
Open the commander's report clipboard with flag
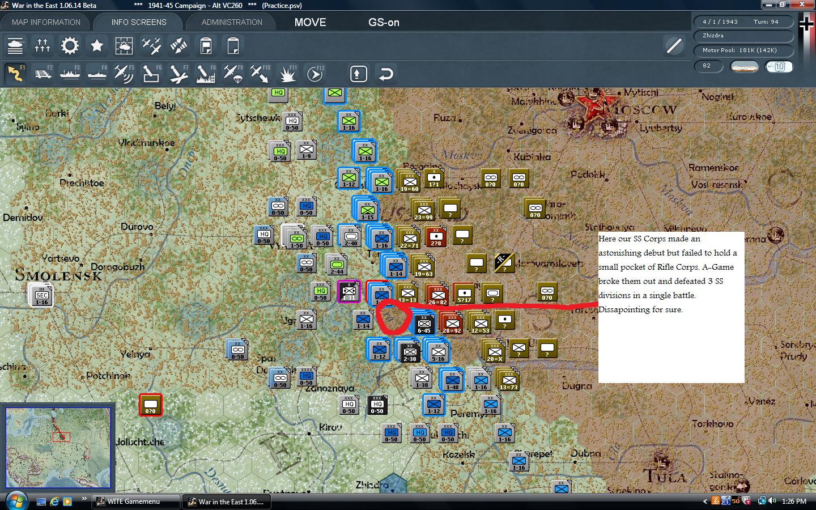point(206,46)
